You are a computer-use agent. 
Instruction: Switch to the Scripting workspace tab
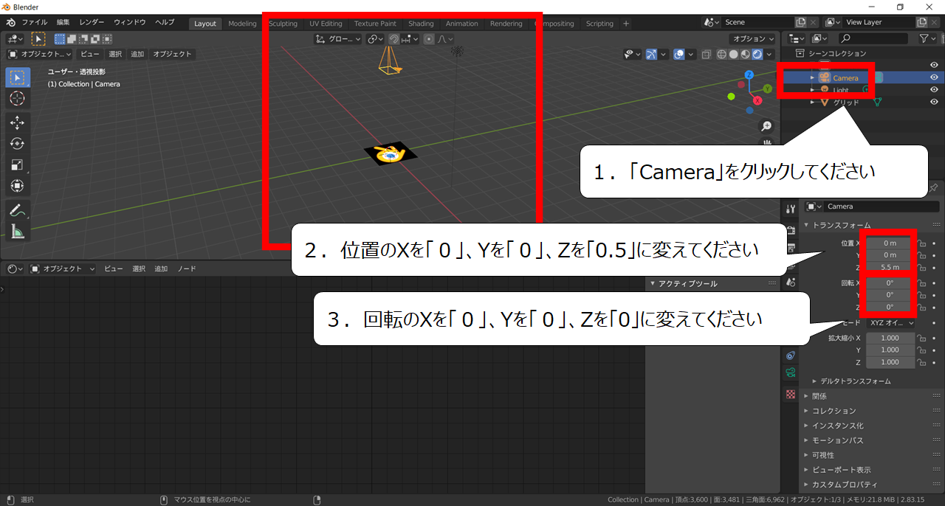(x=599, y=24)
